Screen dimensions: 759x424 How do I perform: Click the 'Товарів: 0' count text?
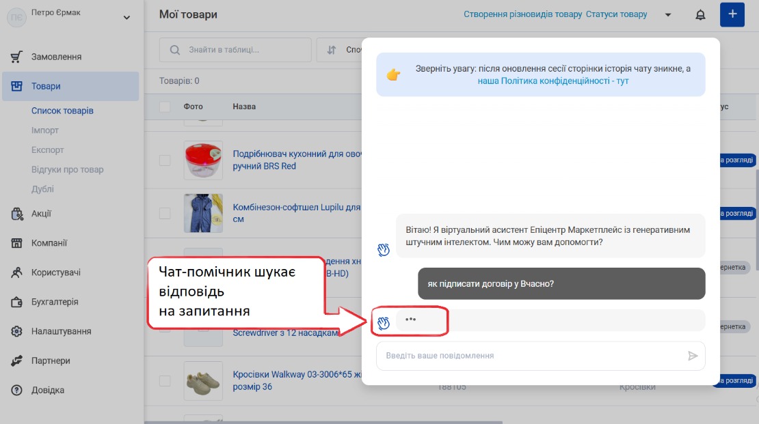point(179,81)
